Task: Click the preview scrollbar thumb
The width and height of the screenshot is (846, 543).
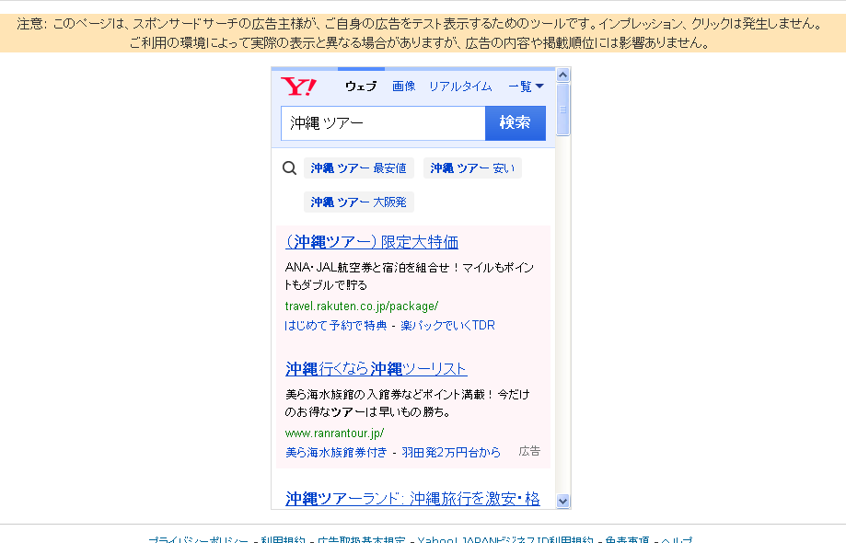Action: click(x=562, y=110)
